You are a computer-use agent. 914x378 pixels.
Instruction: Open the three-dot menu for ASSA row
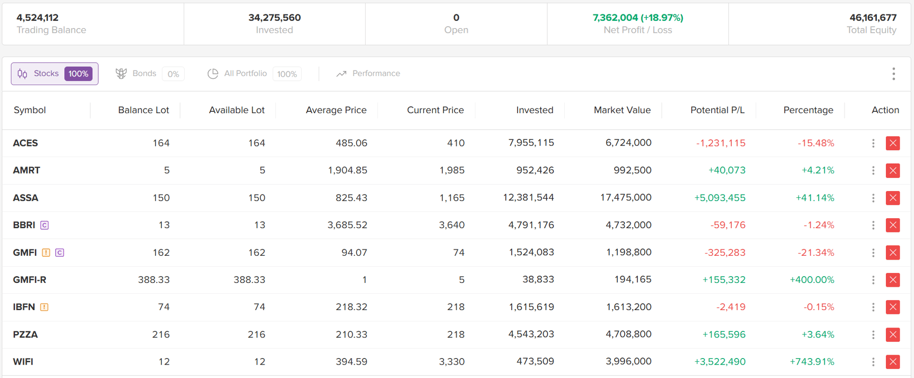pos(873,198)
